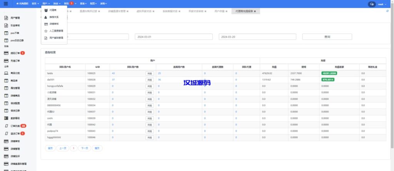Click the 2024-03-20 end date field

click(x=257, y=37)
